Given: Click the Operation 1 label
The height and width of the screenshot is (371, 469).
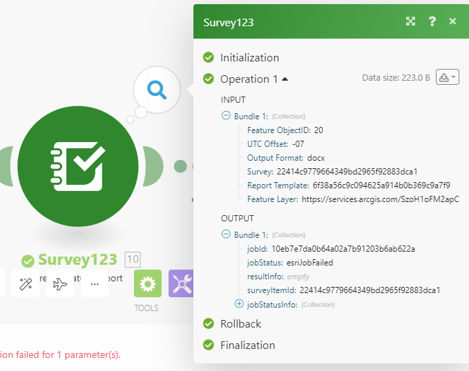Looking at the screenshot, I should point(249,79).
